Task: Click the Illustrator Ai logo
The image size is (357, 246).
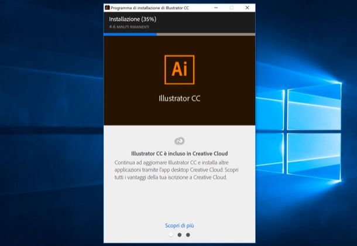Action: pos(180,70)
